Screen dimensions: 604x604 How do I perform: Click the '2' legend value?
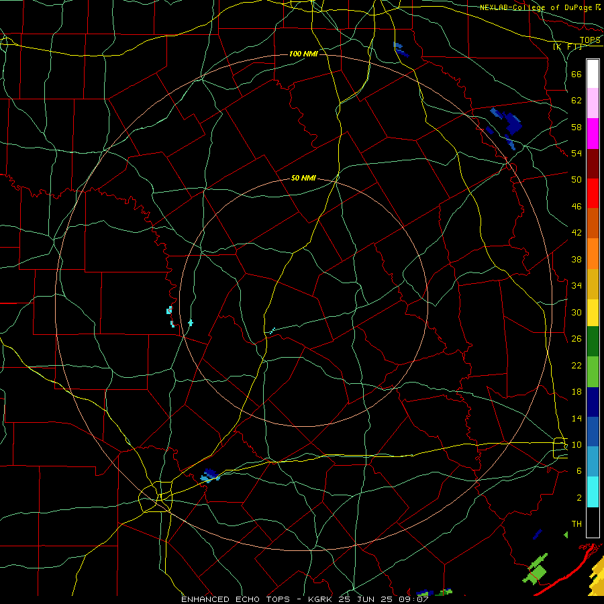pyautogui.click(x=578, y=497)
